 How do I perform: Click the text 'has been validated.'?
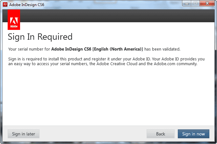coord(162,49)
